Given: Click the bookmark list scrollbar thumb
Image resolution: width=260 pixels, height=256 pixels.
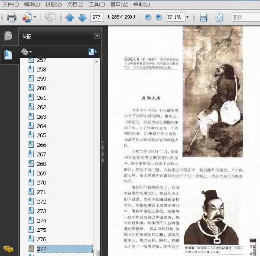Looking at the screenshot, I should tap(96, 253).
